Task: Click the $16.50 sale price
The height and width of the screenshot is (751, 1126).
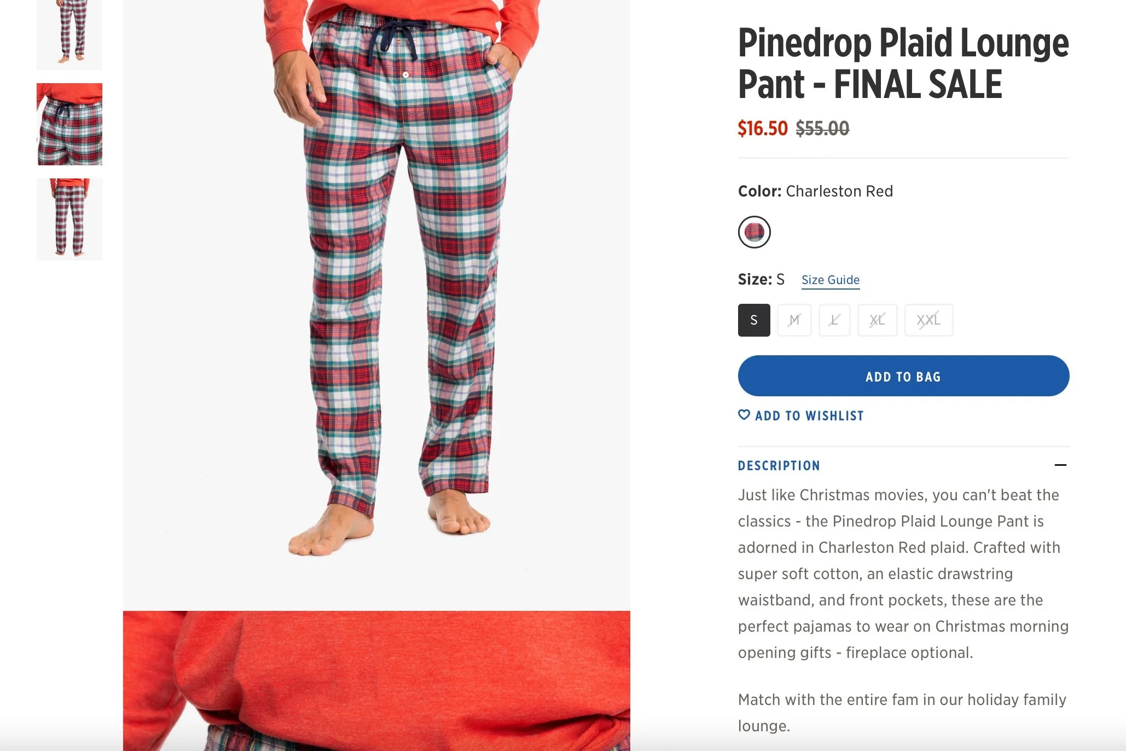Action: (x=762, y=129)
